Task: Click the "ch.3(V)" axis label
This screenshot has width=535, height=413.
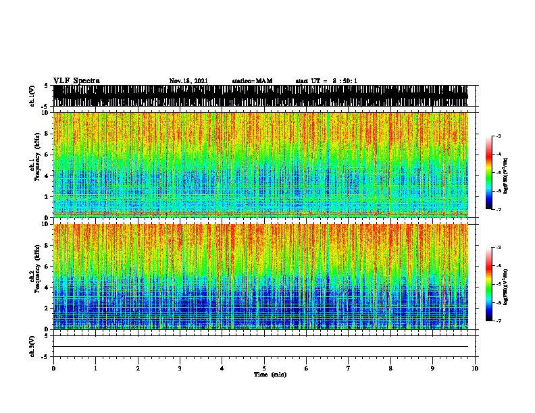Action: (32, 346)
